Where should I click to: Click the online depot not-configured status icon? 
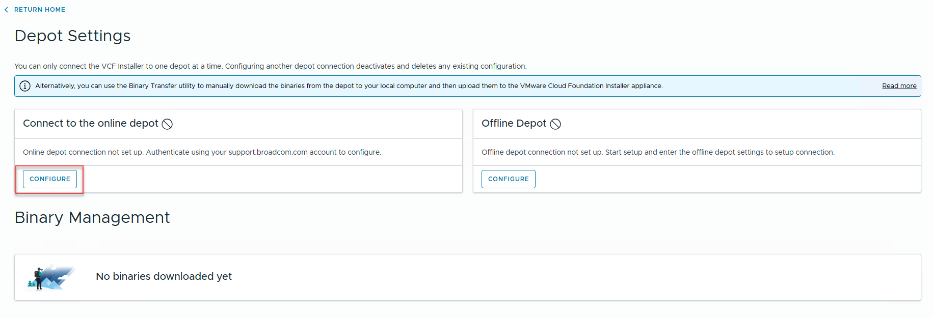[167, 124]
